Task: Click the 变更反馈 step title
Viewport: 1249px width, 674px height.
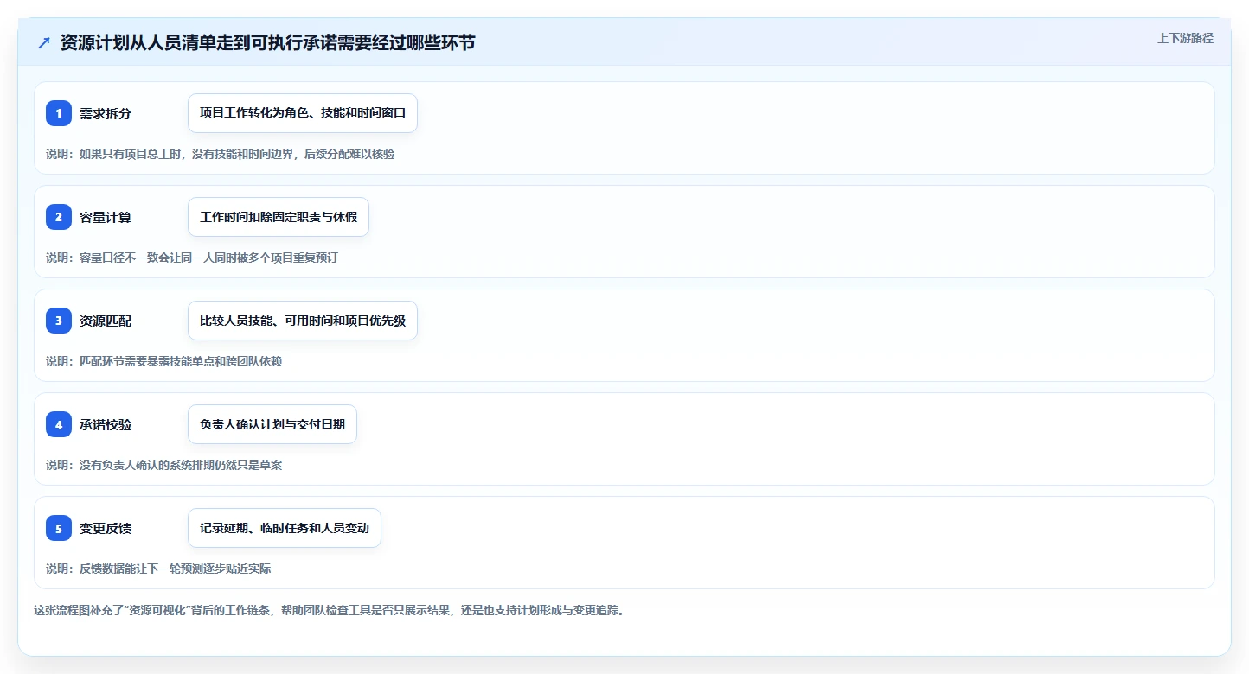Action: pyautogui.click(x=106, y=529)
